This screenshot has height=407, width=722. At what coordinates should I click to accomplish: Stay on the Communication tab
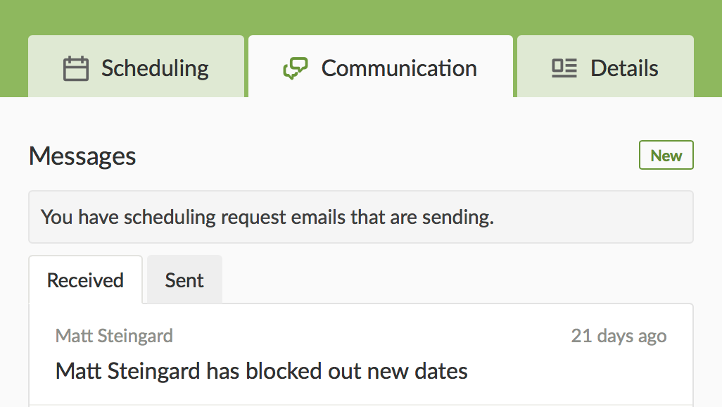point(380,66)
